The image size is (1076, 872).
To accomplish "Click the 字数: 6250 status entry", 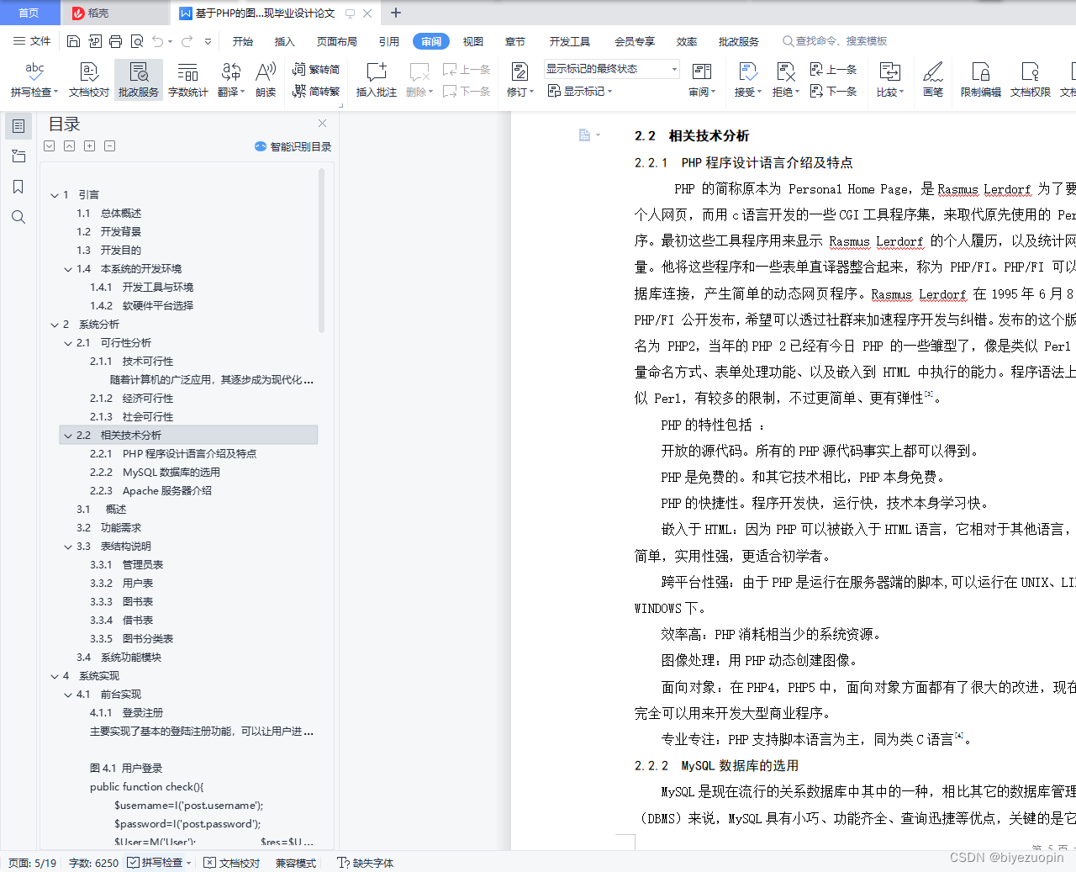I will (93, 863).
